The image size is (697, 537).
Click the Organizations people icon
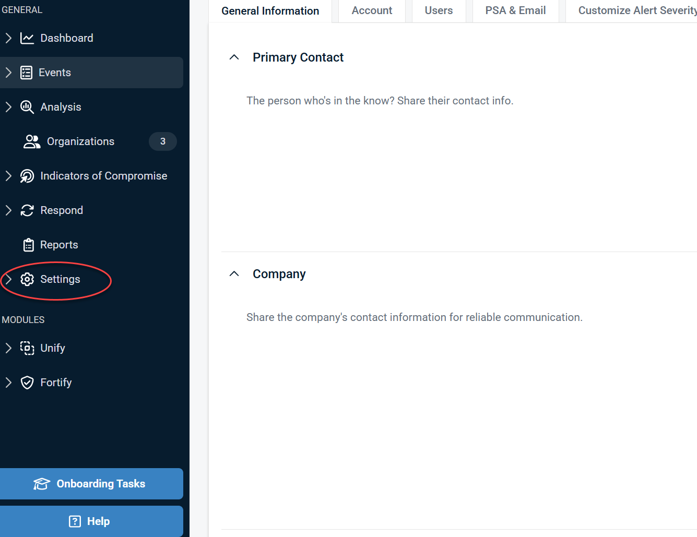tap(32, 141)
